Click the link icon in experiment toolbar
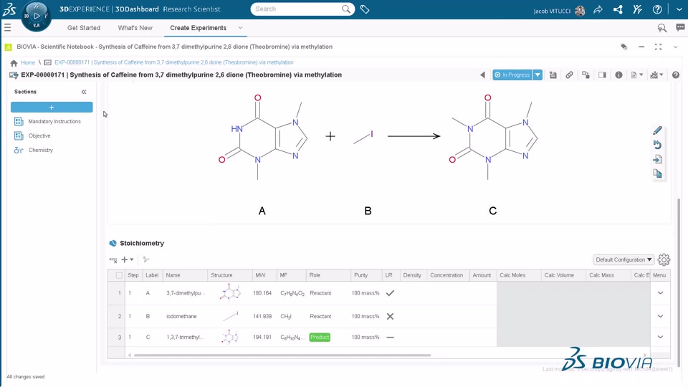The width and height of the screenshot is (688, 387). coord(569,75)
